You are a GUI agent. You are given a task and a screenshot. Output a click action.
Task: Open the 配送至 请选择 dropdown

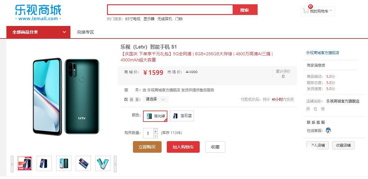click(155, 99)
